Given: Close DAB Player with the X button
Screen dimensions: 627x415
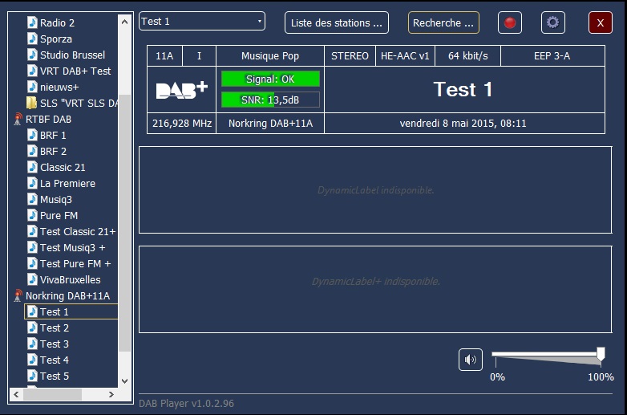Looking at the screenshot, I should pos(601,22).
